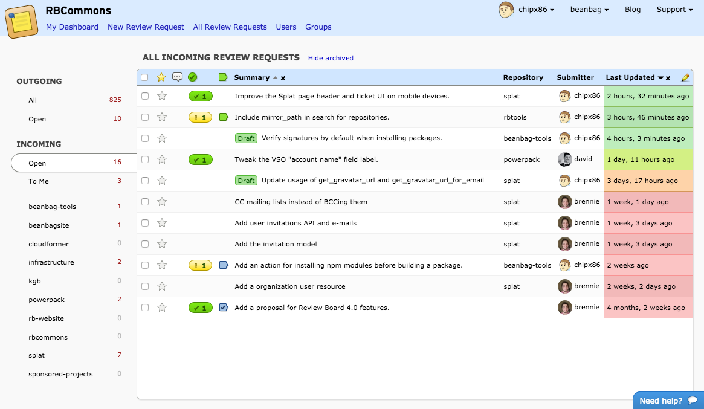Screen dimensions: 704x409
Task: Navigate to the Users page
Action: pyautogui.click(x=286, y=27)
